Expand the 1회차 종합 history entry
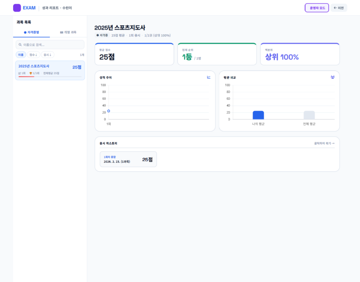Viewport: 360px width, 282px height. click(x=127, y=159)
